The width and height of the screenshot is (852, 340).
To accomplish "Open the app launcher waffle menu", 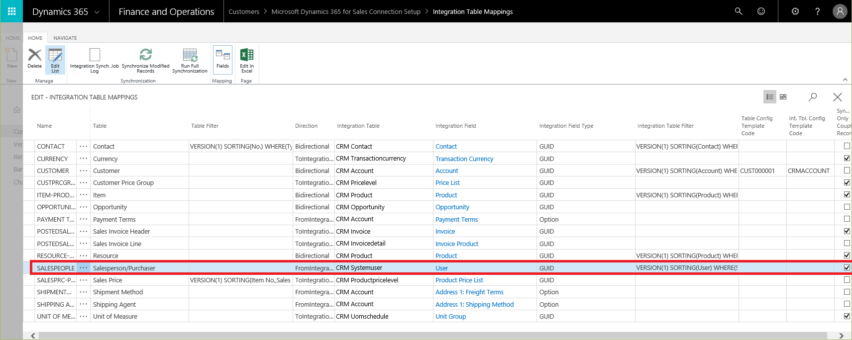I will (11, 11).
